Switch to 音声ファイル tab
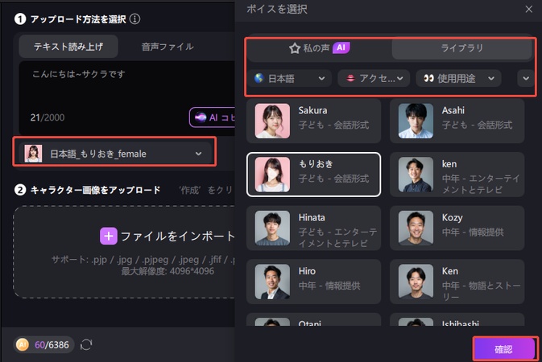542x362 pixels. 168,47
